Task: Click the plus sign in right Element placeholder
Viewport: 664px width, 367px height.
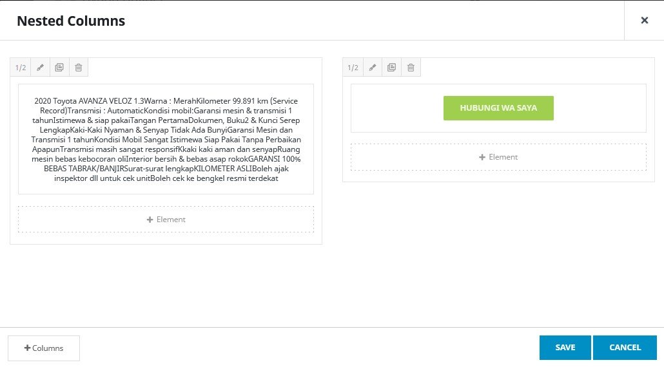Action: coord(482,157)
